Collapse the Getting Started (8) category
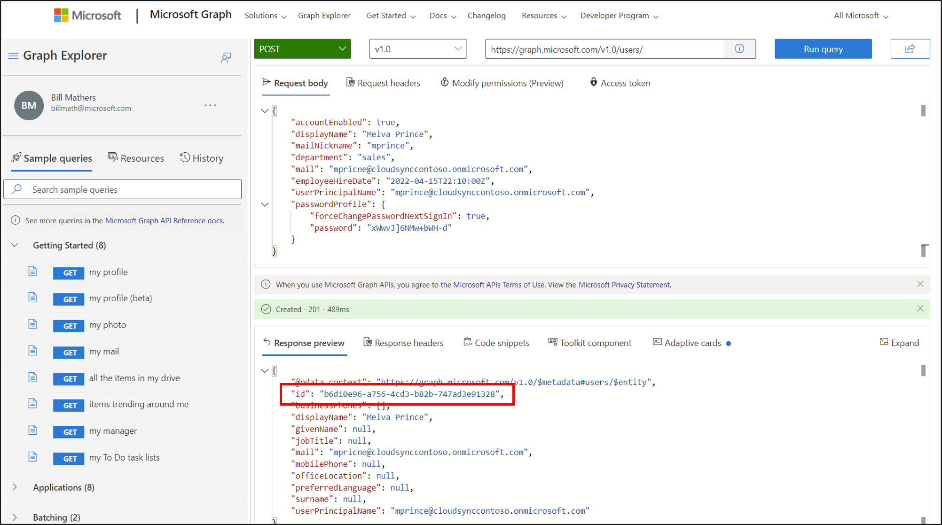942x525 pixels. 15,245
